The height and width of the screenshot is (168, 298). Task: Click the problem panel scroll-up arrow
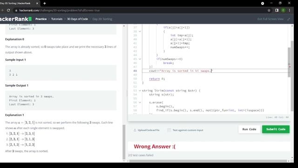coord(124,26)
